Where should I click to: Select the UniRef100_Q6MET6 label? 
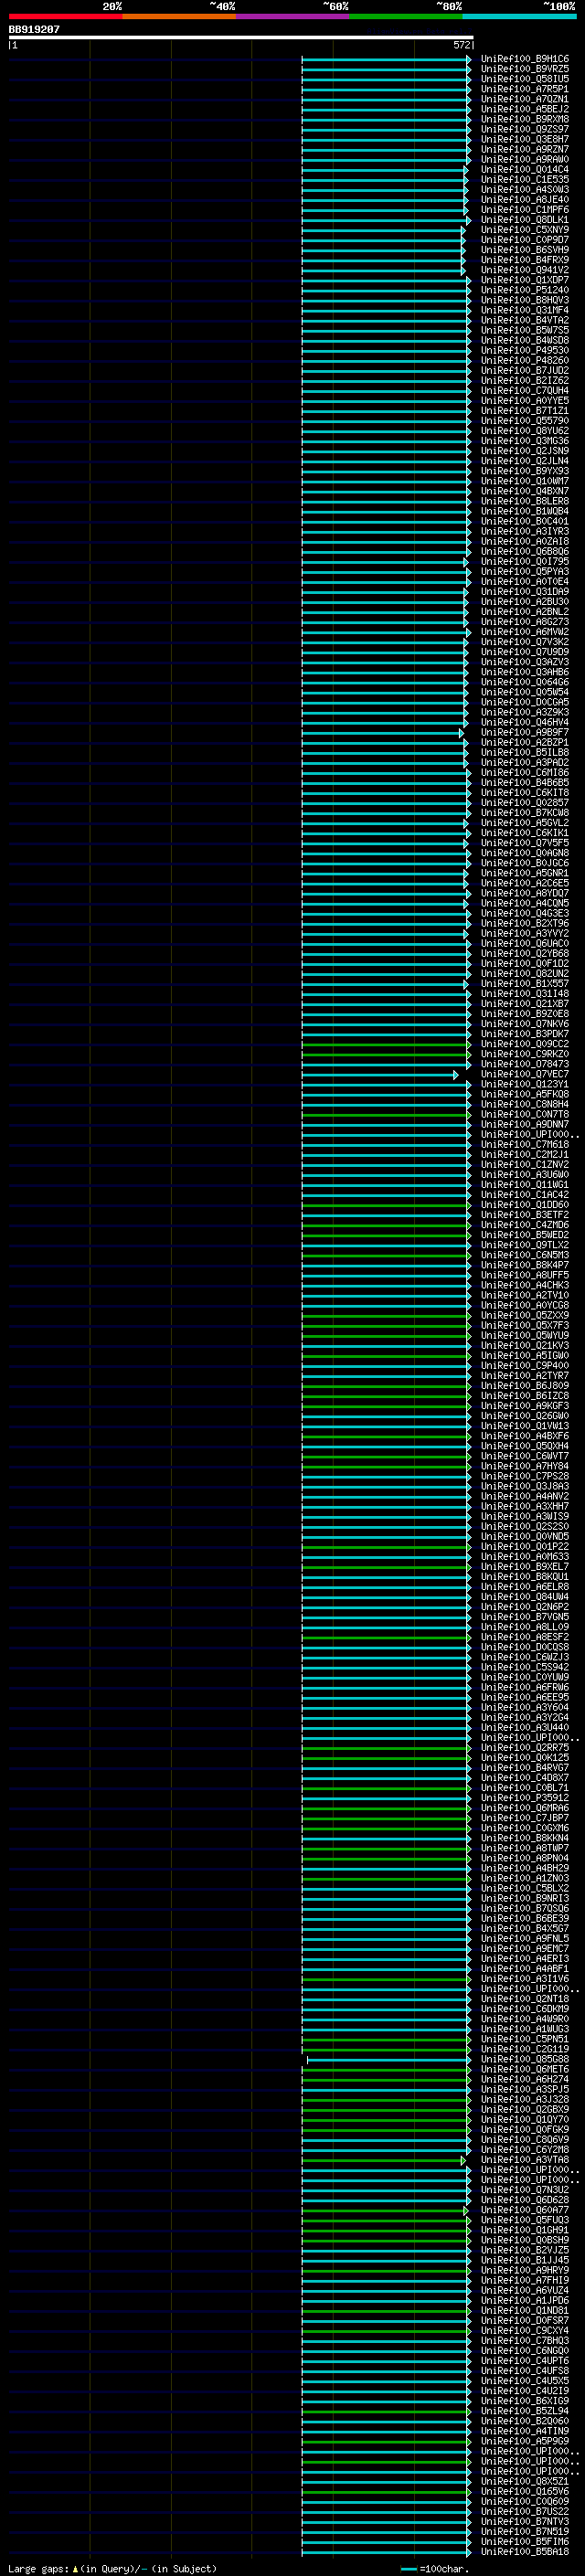click(524, 2069)
